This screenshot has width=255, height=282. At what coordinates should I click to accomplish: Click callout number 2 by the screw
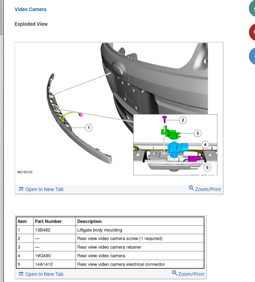click(183, 120)
